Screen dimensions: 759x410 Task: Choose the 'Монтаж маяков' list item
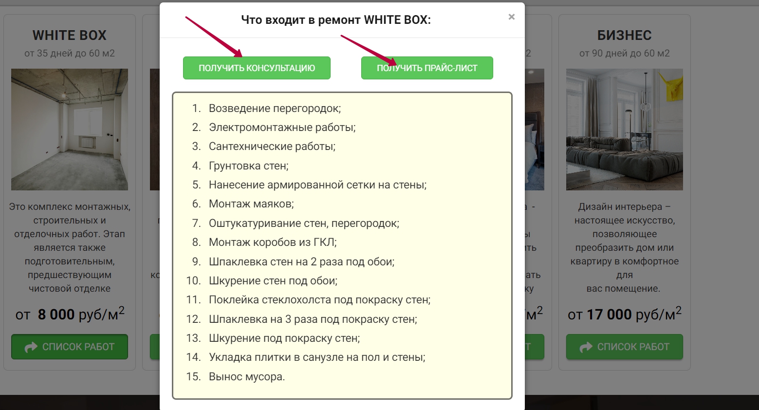tap(251, 204)
